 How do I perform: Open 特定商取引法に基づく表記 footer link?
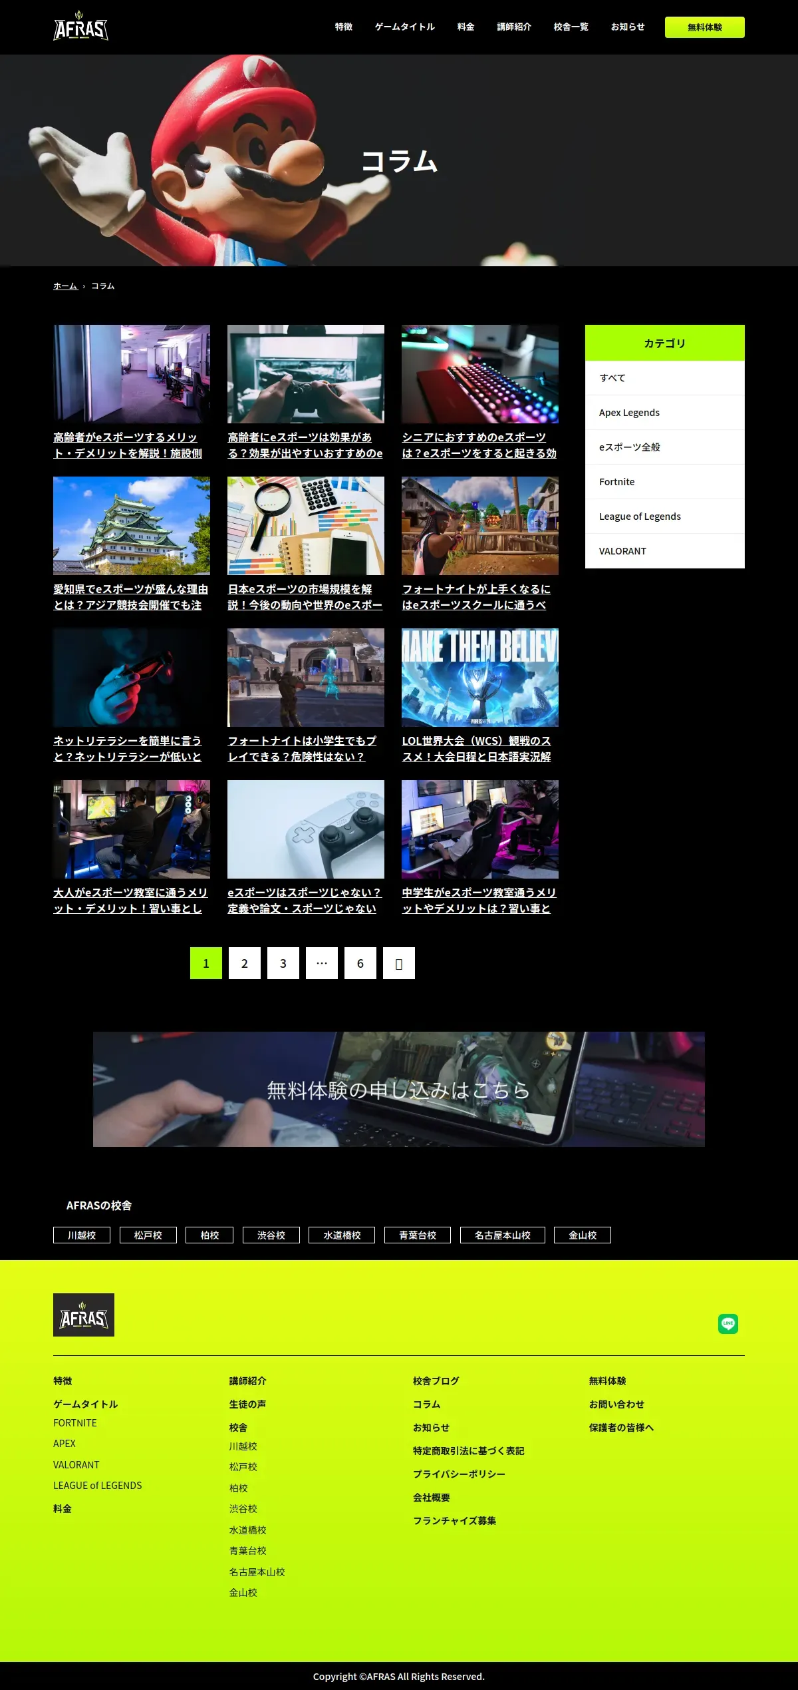pyautogui.click(x=469, y=1450)
